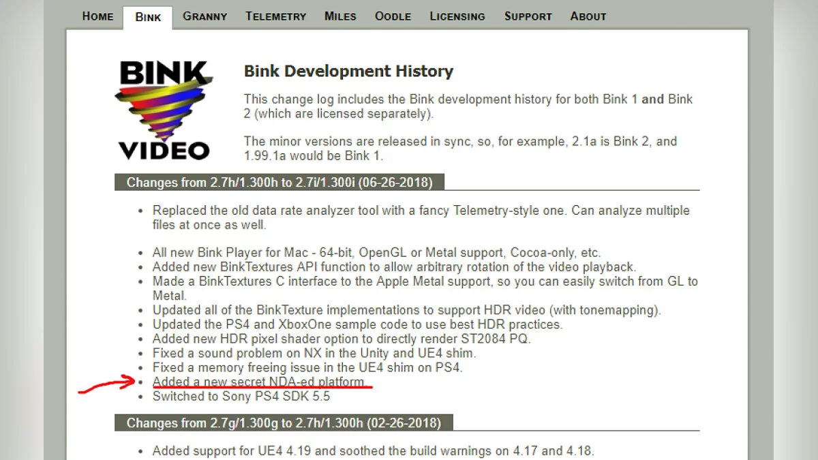Click the ST2084 PQ shader entry
The height and width of the screenshot is (460, 818).
pyautogui.click(x=342, y=339)
